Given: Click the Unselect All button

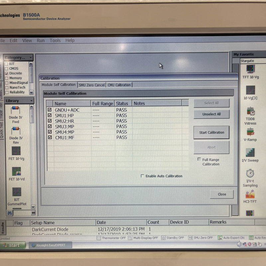Looking at the screenshot, I should (x=211, y=114).
